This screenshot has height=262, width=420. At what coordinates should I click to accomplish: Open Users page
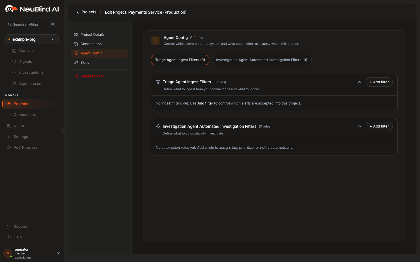(x=19, y=126)
